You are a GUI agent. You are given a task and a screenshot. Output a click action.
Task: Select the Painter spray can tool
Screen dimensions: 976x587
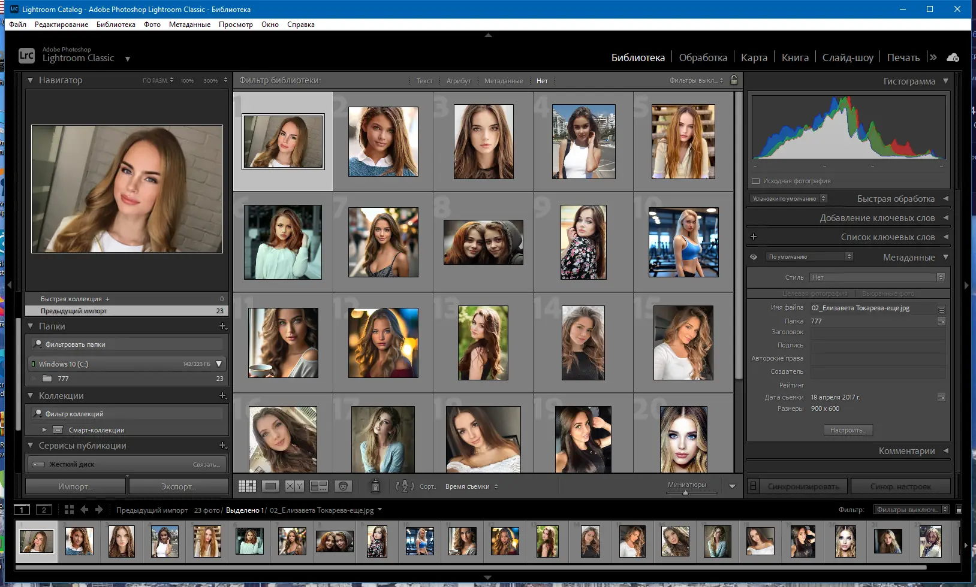coord(375,486)
